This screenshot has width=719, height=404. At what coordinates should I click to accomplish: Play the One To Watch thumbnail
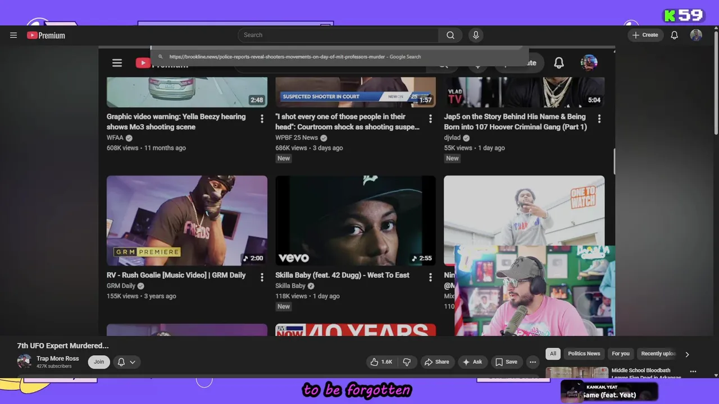(524, 210)
